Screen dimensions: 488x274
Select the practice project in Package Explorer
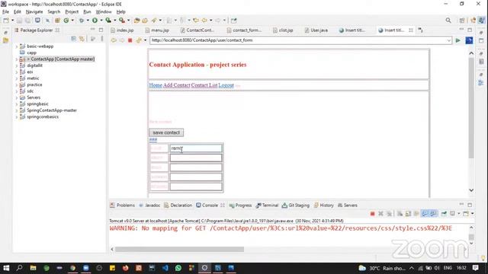point(34,84)
